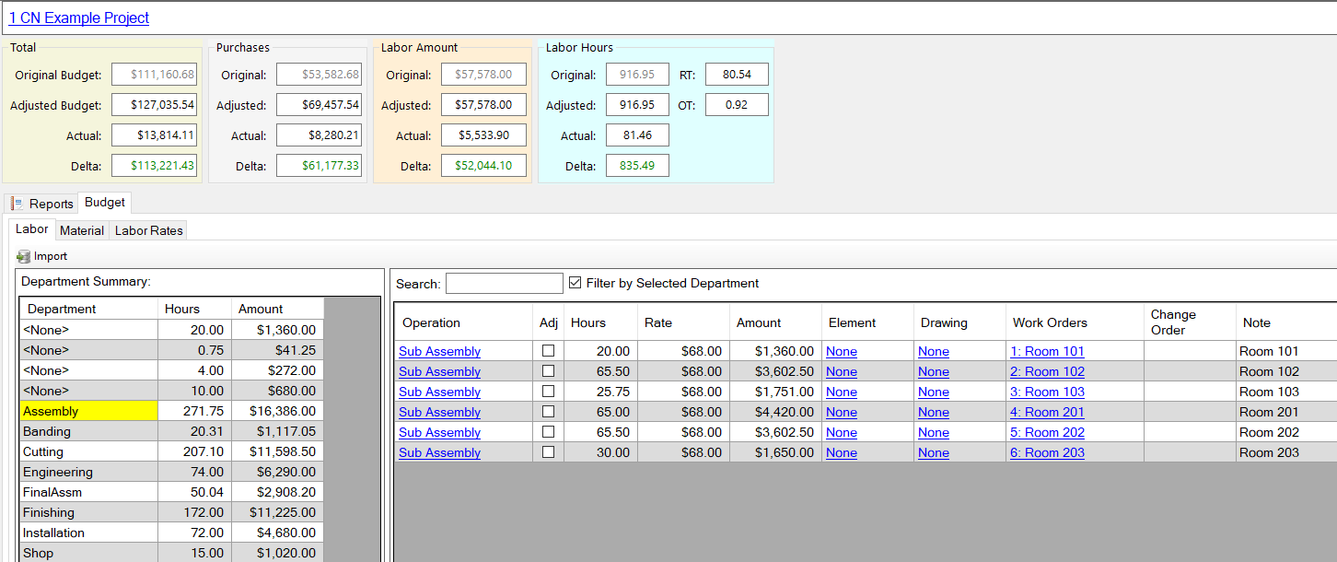This screenshot has width=1337, height=562.
Task: Click the Purchases Actual field
Action: point(319,135)
